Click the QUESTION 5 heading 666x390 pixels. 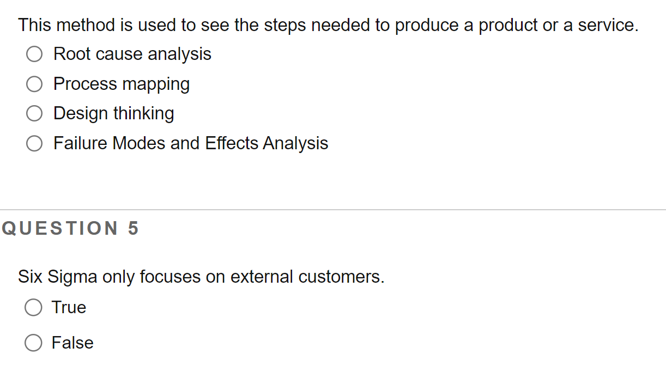coord(70,228)
